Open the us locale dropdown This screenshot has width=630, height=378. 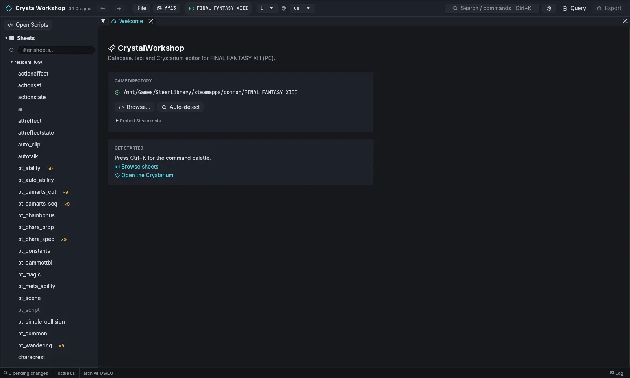click(x=302, y=8)
